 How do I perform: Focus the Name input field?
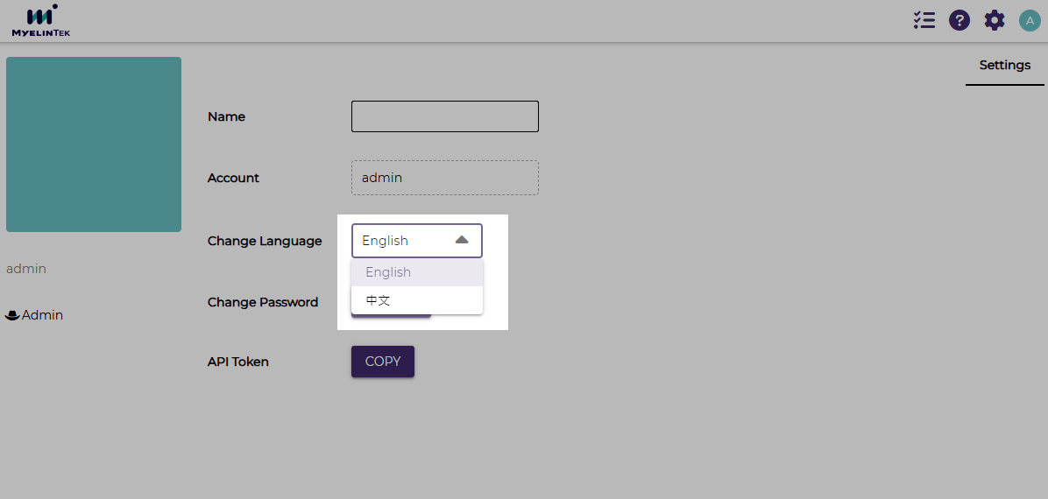445,116
